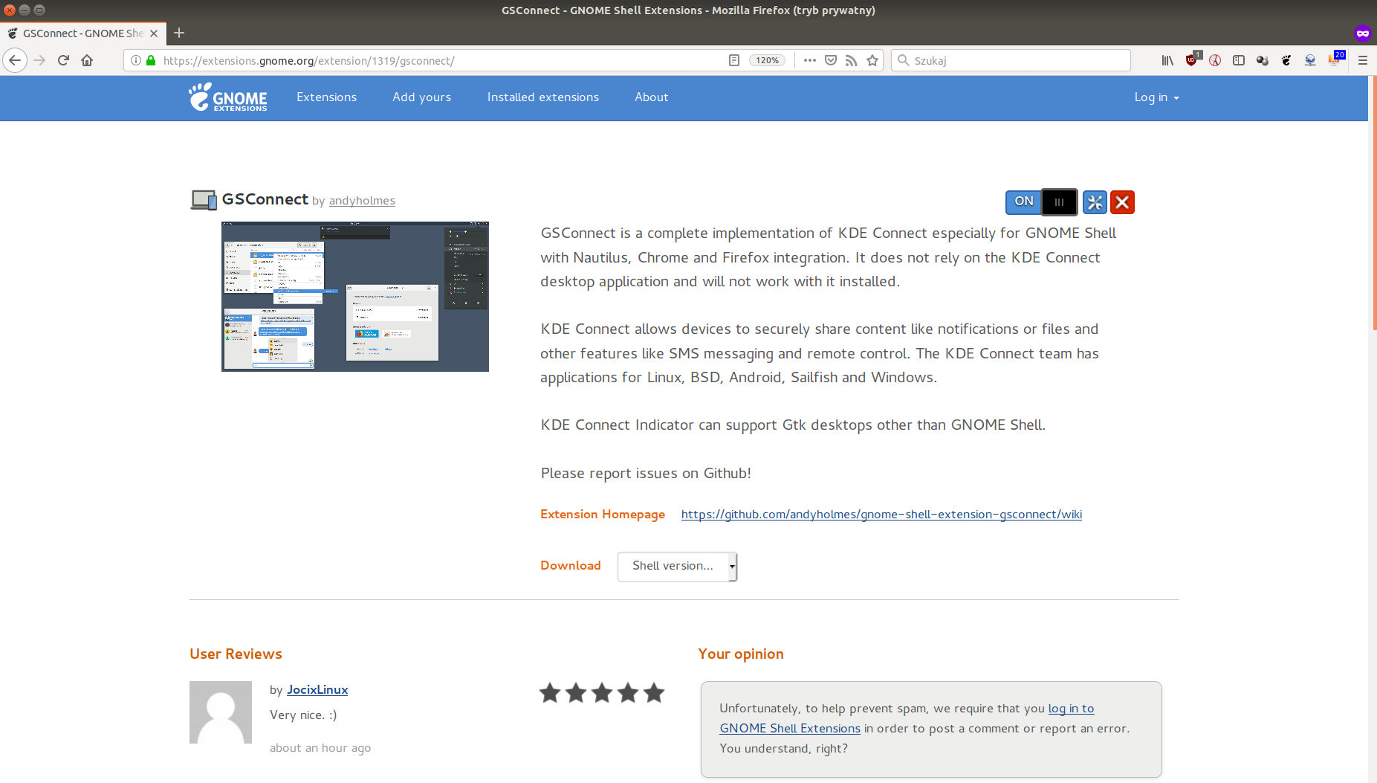Click the "Your opinion" heading
This screenshot has width=1377, height=783.
[741, 654]
